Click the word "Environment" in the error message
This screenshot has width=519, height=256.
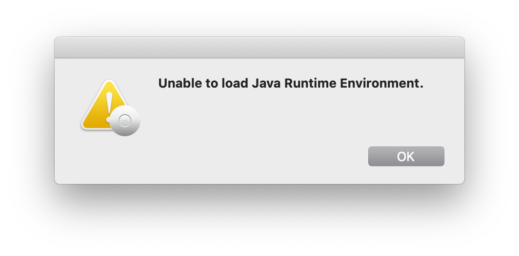[x=379, y=84]
